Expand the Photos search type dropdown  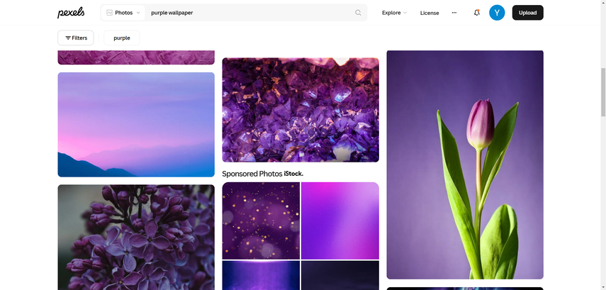click(x=123, y=13)
